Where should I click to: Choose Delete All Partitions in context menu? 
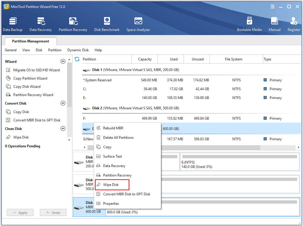pyautogui.click(x=127, y=138)
